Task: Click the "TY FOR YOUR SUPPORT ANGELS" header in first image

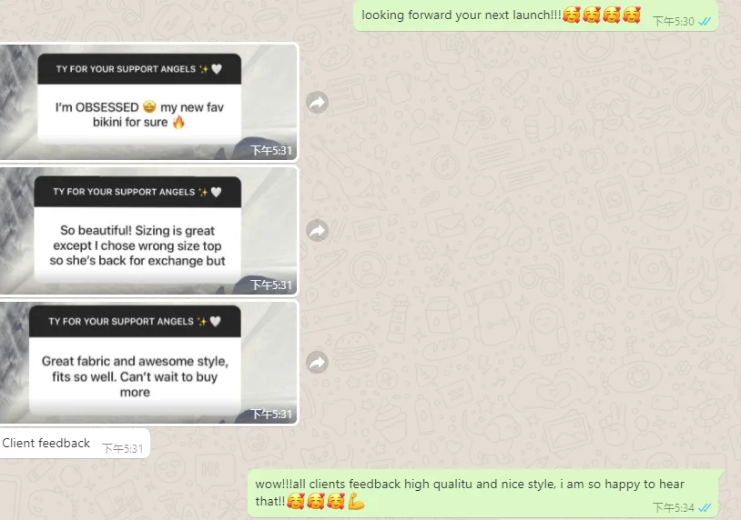Action: coord(139,69)
